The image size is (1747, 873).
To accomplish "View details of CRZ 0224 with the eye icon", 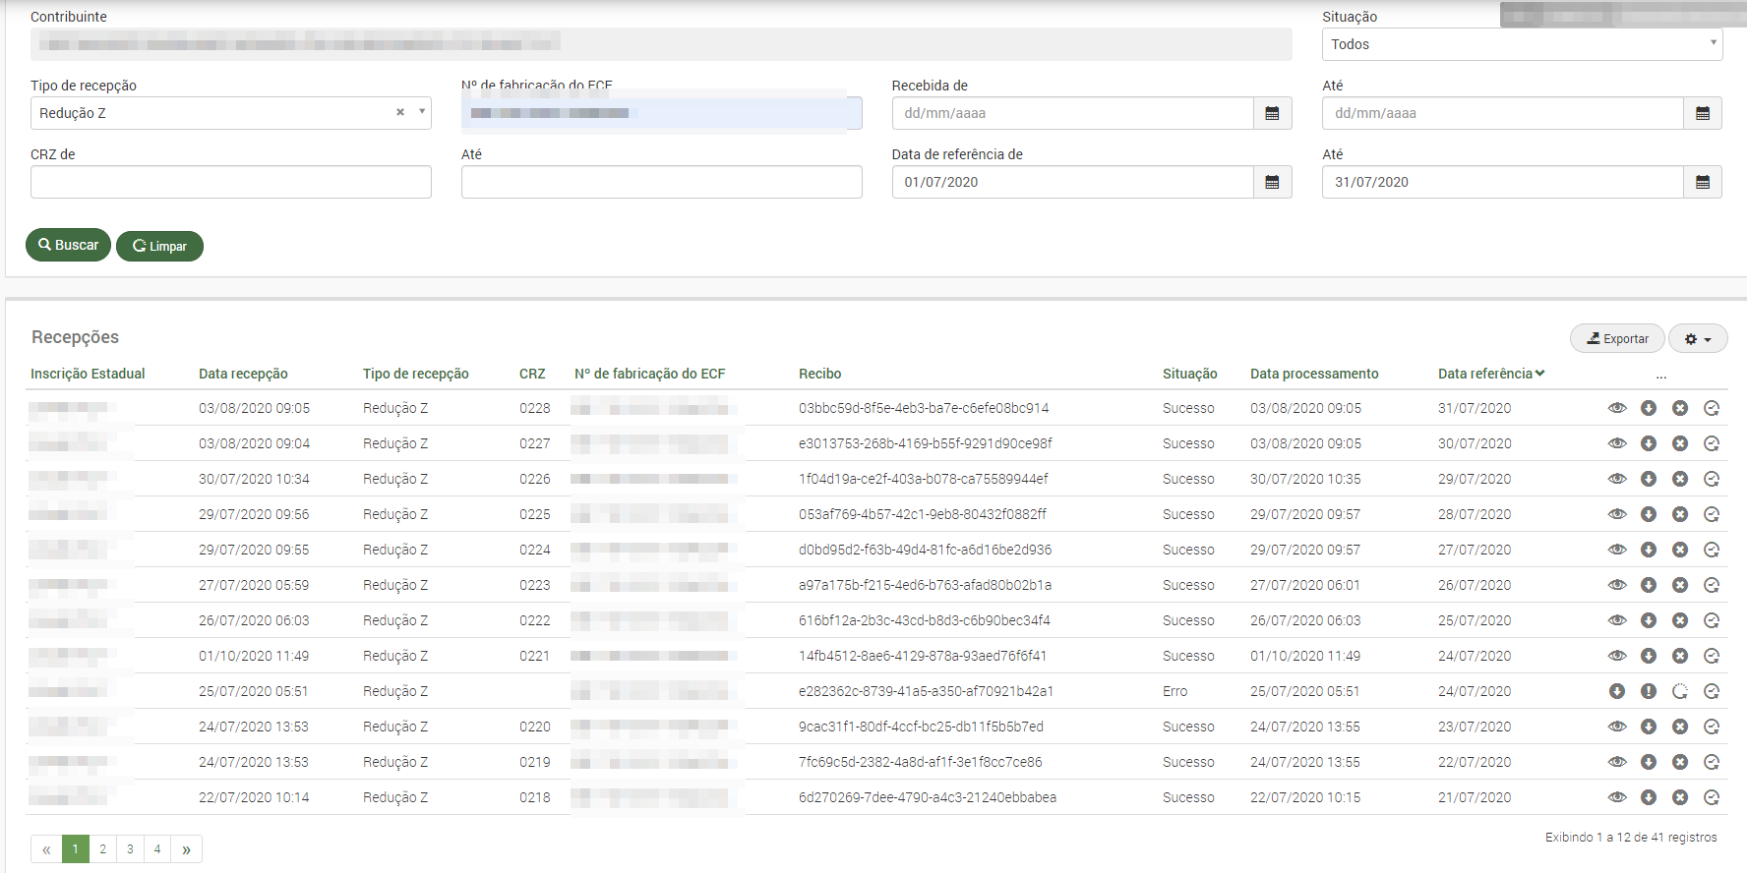I will [x=1617, y=550].
